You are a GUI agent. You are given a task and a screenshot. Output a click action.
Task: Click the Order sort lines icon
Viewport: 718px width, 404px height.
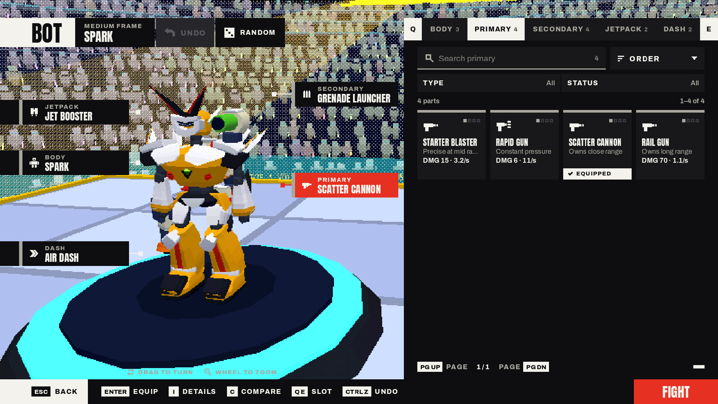[621, 58]
